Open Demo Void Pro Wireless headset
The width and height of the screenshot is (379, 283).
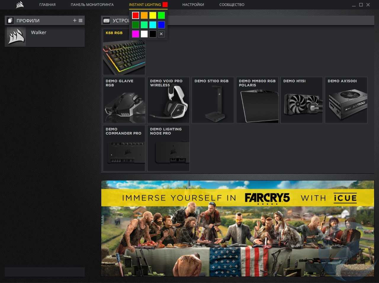(x=168, y=100)
